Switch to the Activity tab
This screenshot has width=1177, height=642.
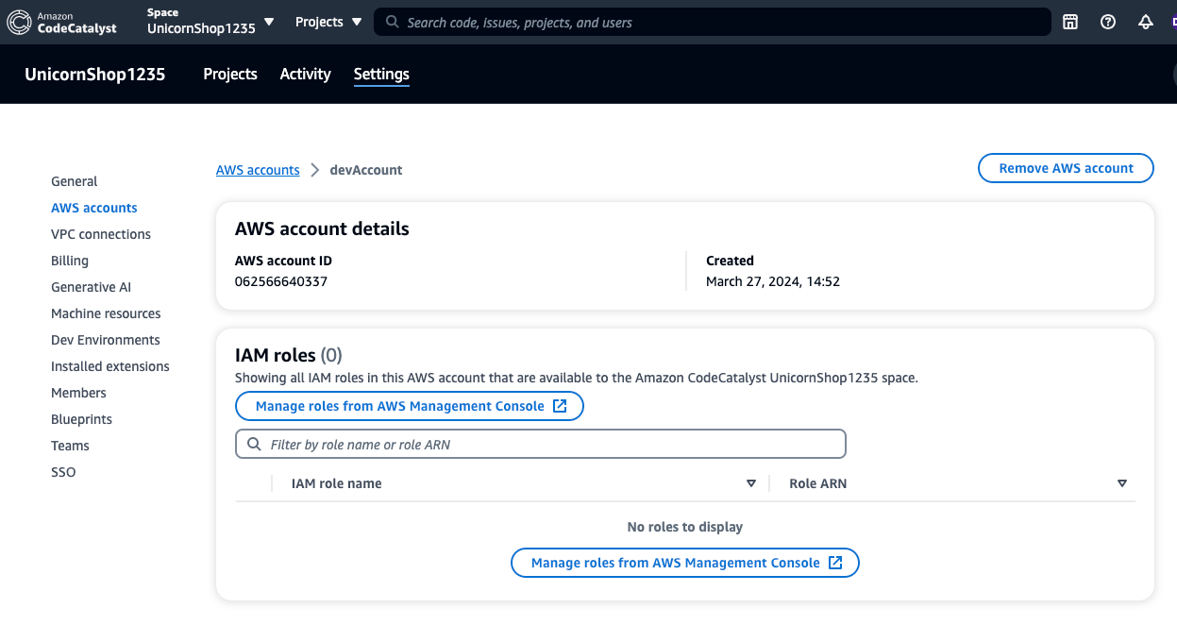(305, 74)
